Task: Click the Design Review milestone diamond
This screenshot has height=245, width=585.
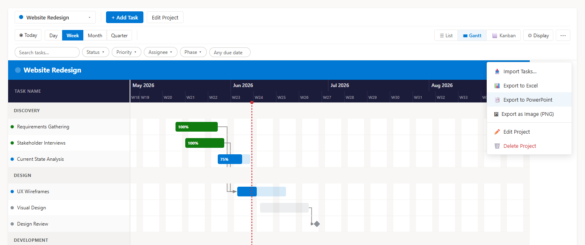Action: click(x=317, y=224)
